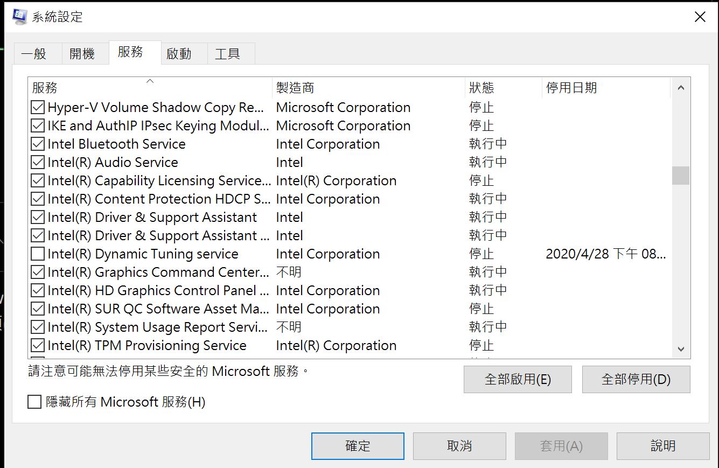Viewport: 719px width, 468px height.
Task: Uncheck Hyper-V Volume Shadow Copy service
Action: (x=38, y=108)
